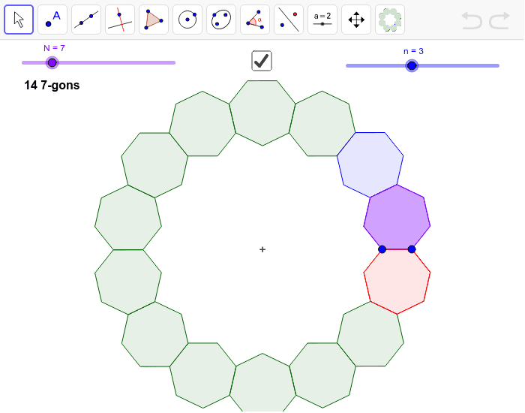Click the topmost green heptagon in the ring
525x413 pixels.
pos(262,112)
